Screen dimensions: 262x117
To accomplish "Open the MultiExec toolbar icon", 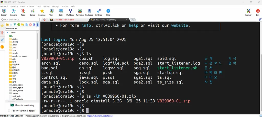I will (x=70, y=12).
